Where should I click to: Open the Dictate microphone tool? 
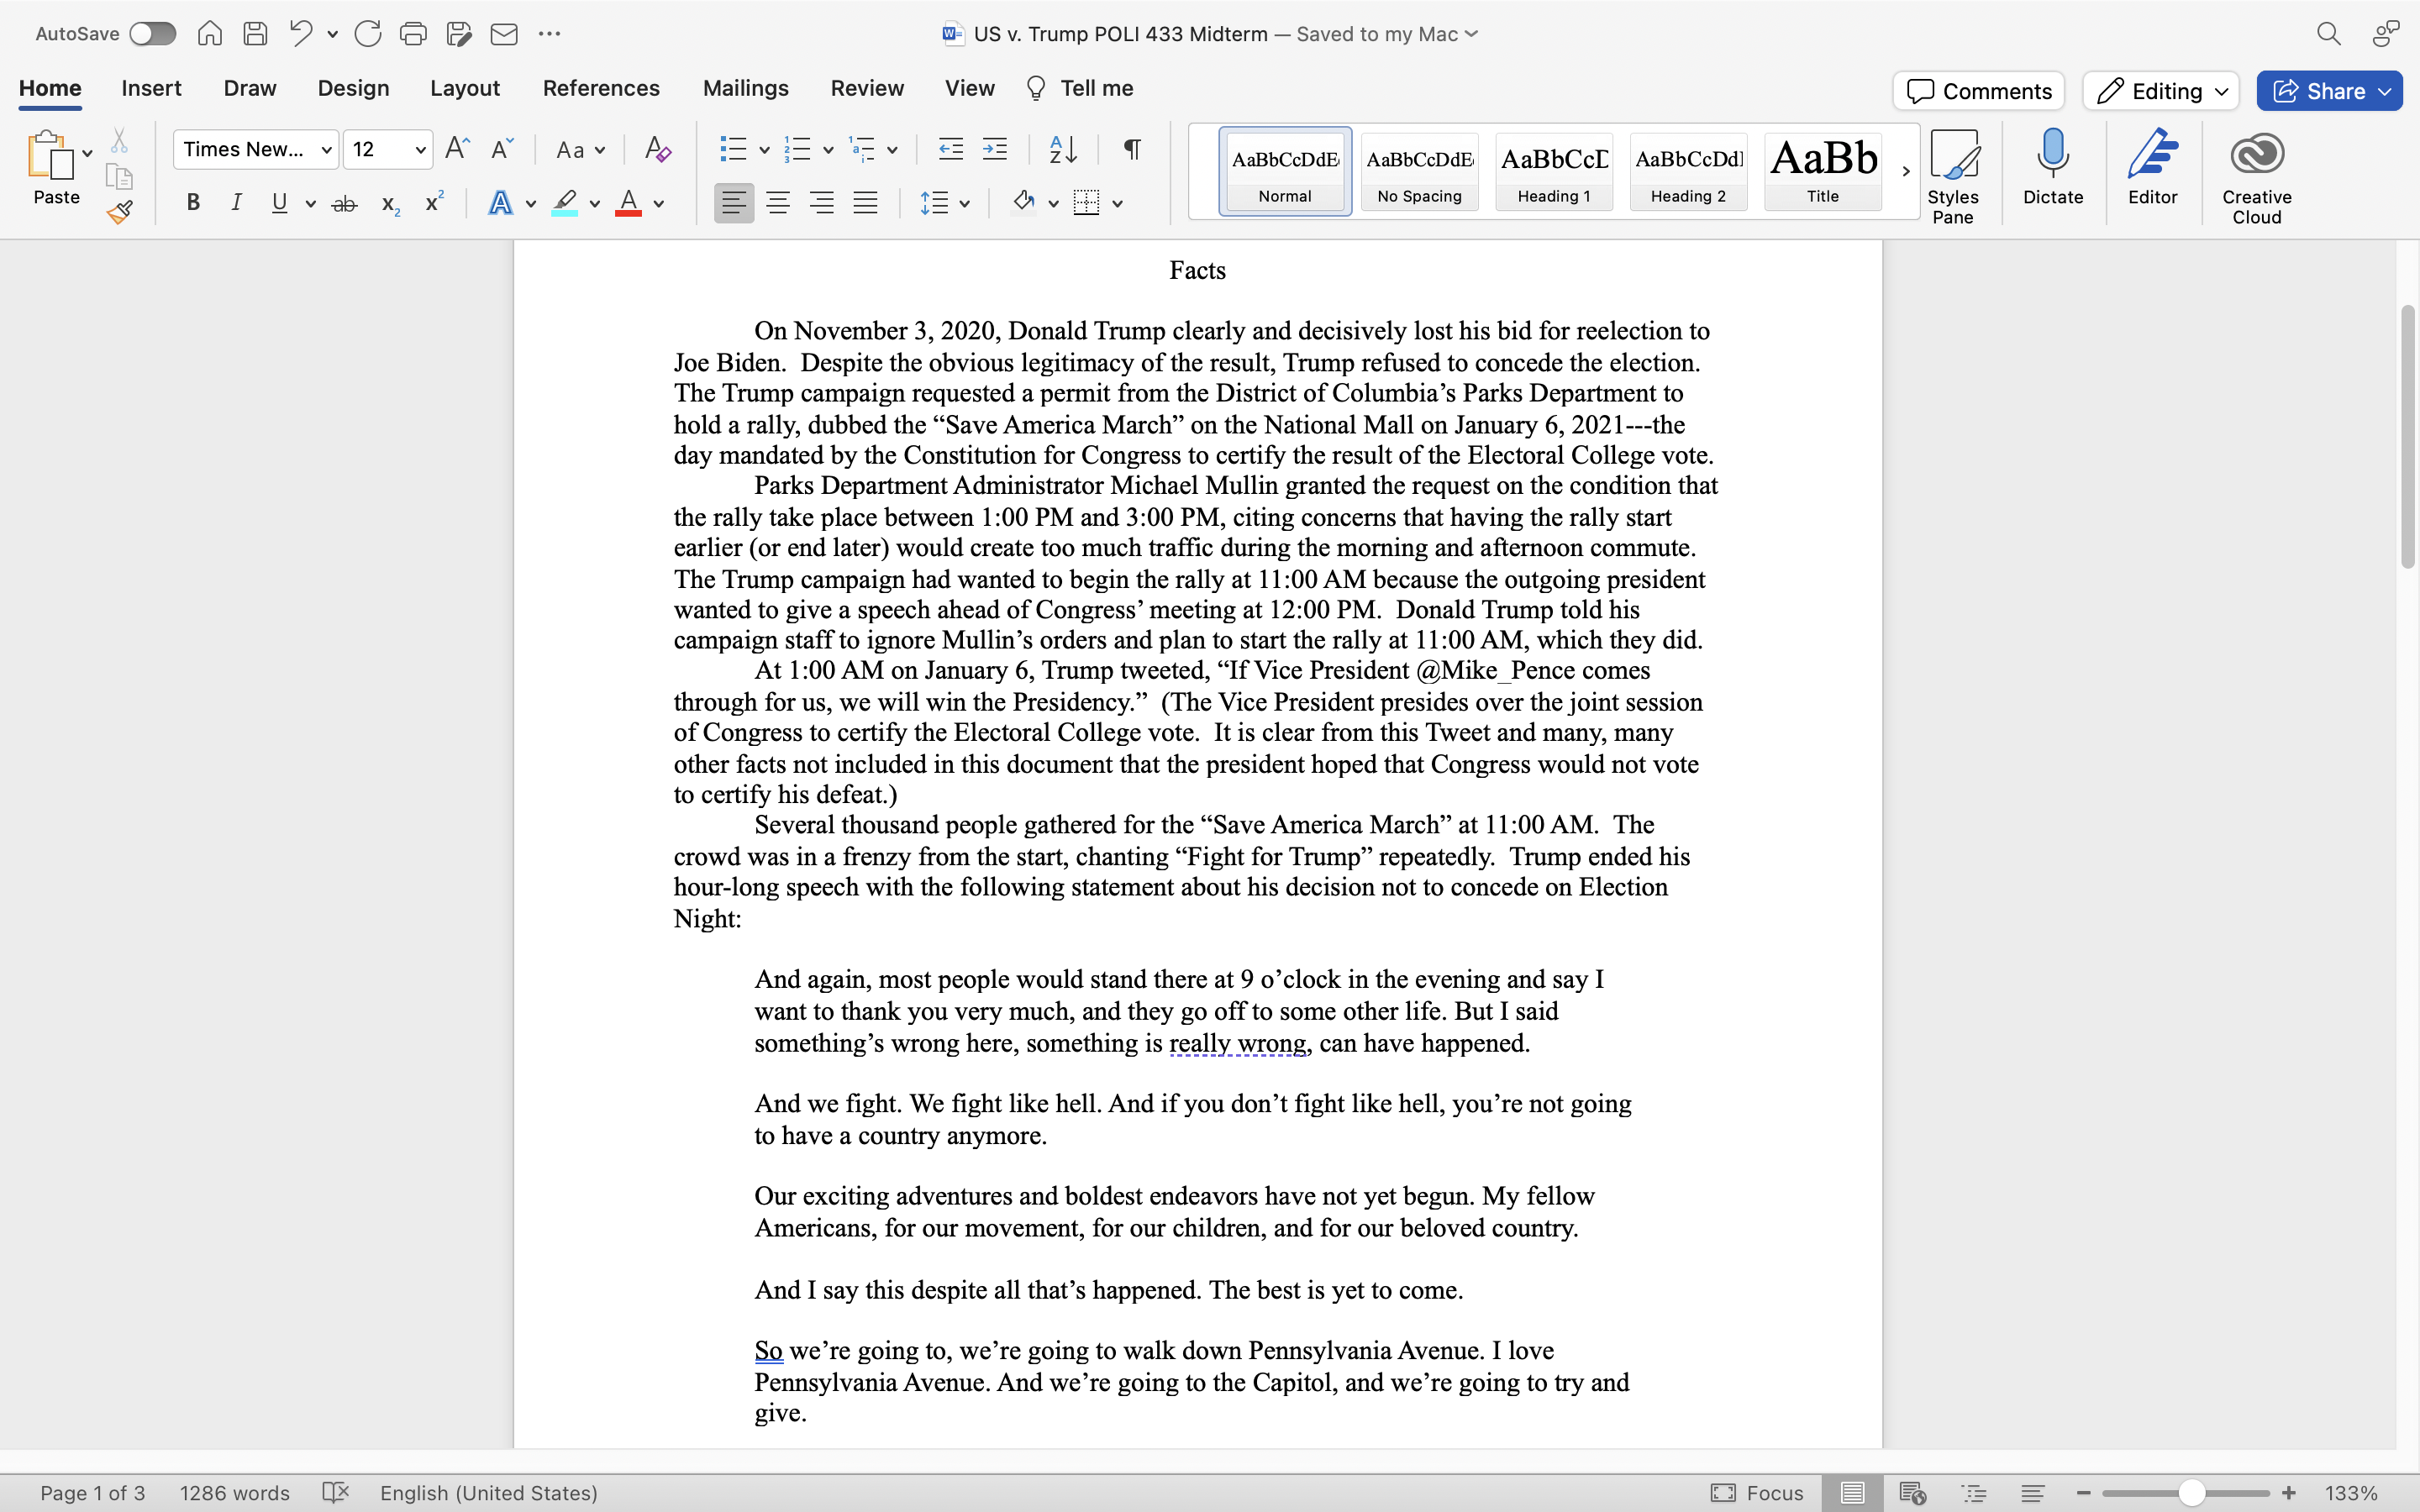[2052, 168]
